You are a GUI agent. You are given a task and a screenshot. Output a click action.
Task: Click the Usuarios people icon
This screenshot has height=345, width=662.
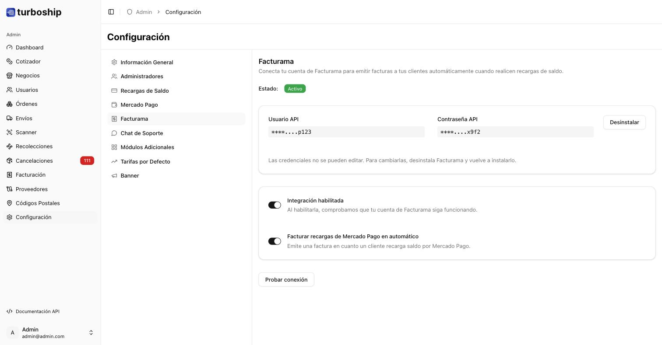[10, 90]
